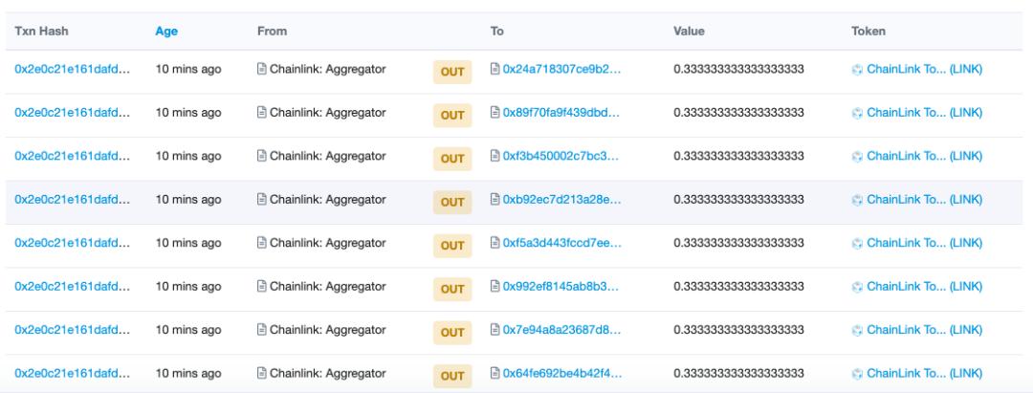Viewport: 1033px width, 393px height.
Task: Open recipient address 0x64fe692be4b42f4
Action: coord(562,373)
